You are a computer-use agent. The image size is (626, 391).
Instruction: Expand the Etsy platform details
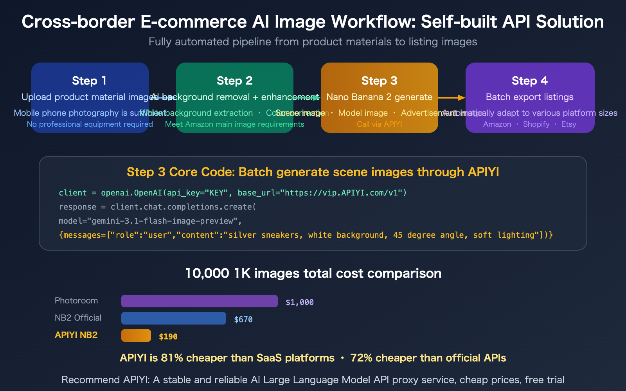coord(568,124)
